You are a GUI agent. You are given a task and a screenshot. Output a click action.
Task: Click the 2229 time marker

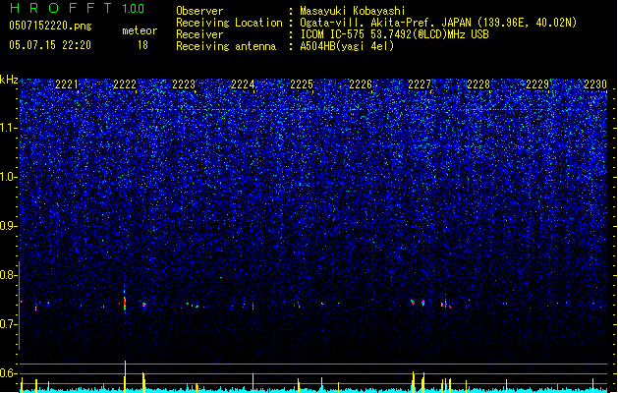pyautogui.click(x=537, y=84)
